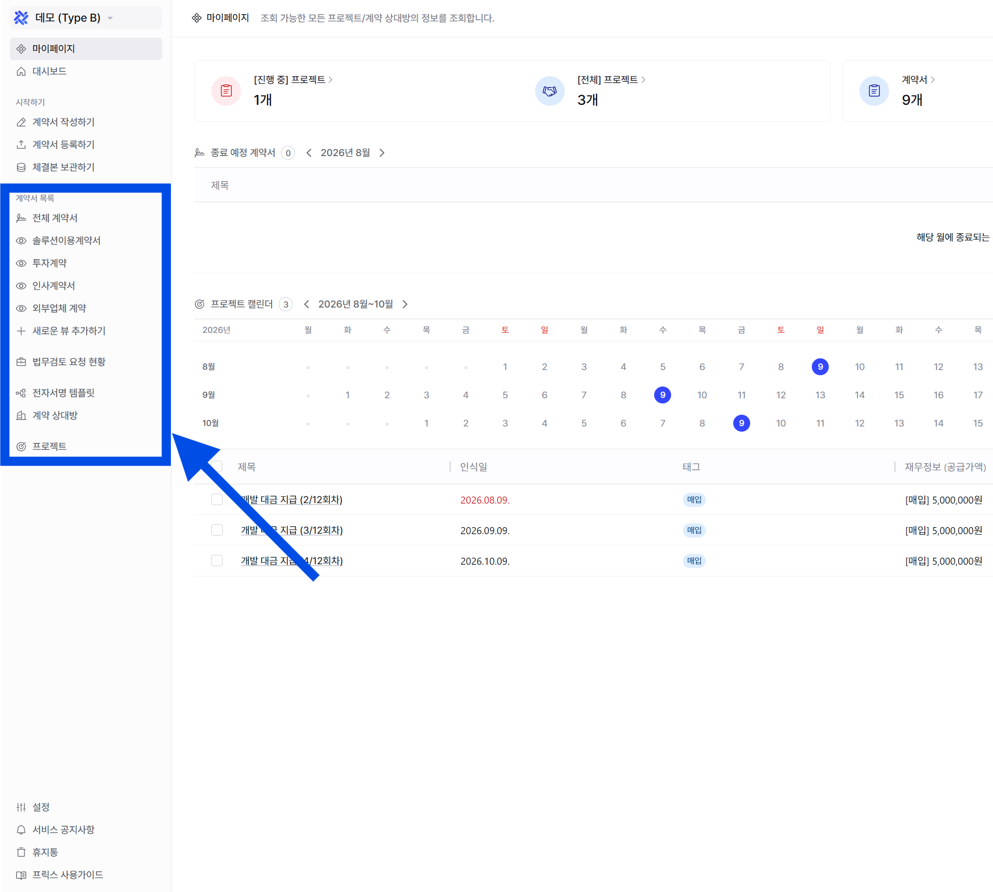The image size is (993, 892).
Task: Click the trash icon for 휴지통
Action: (x=21, y=853)
